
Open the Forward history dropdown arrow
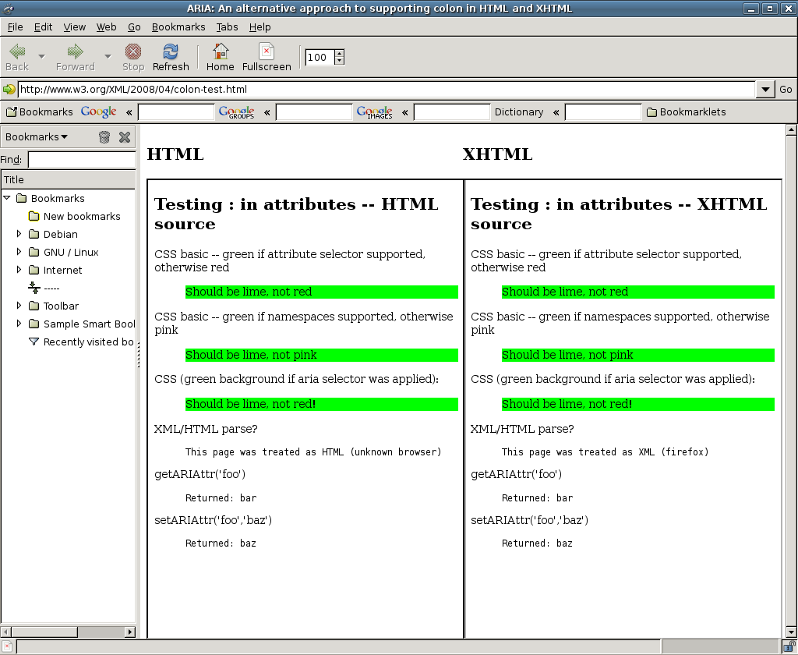pos(108,57)
